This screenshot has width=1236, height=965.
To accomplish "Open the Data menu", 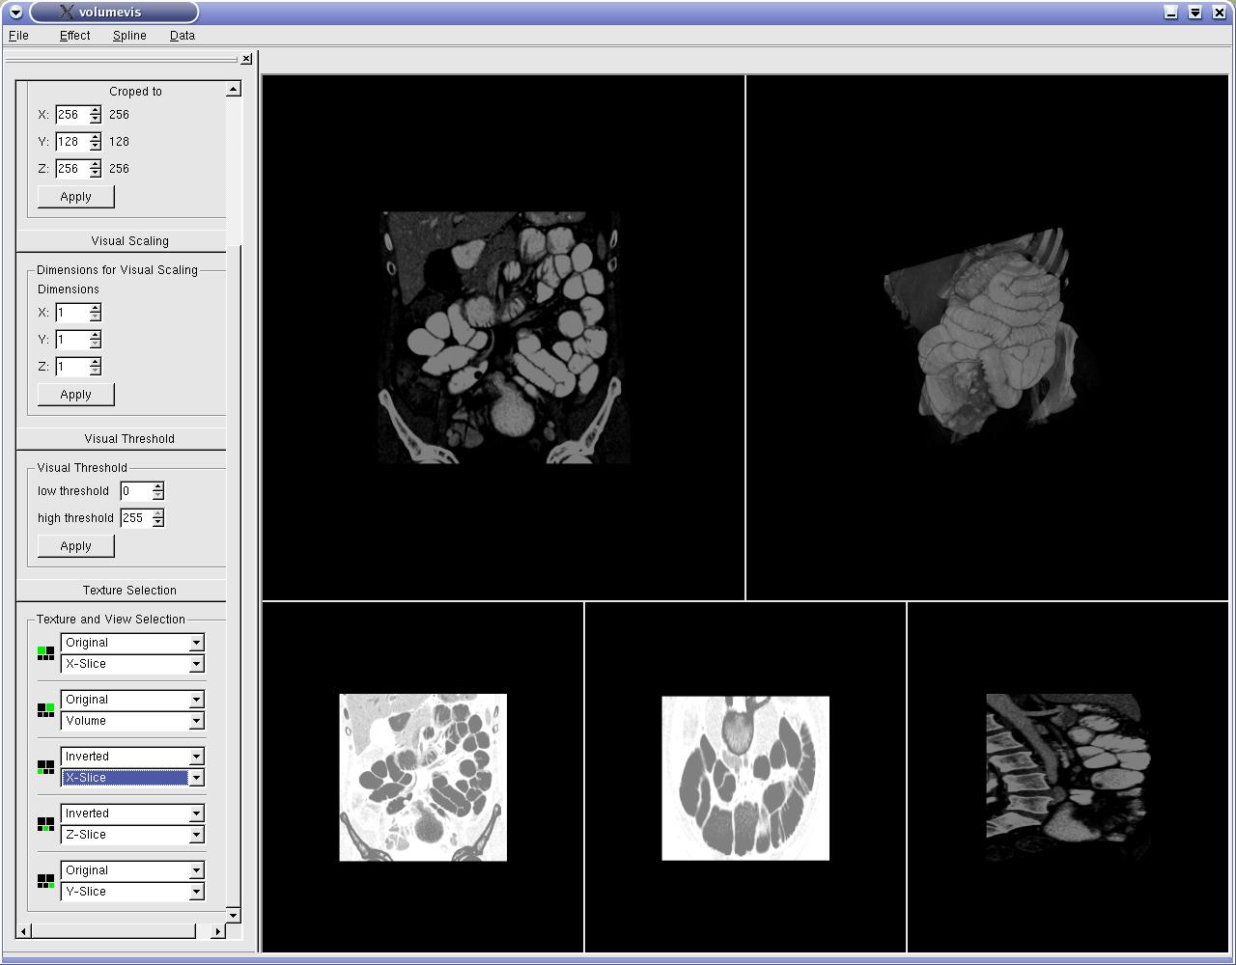I will click(183, 36).
